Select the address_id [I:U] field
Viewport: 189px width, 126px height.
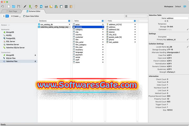pos(121,24)
